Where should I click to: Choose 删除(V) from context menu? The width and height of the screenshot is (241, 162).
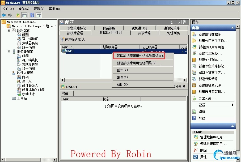click(143, 70)
